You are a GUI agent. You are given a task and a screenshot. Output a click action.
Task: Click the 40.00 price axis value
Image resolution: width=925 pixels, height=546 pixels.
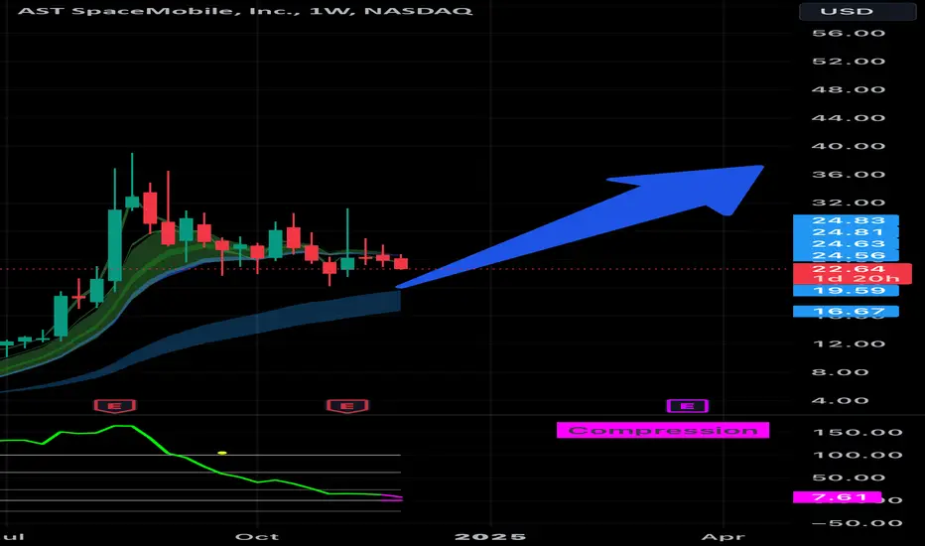point(849,146)
